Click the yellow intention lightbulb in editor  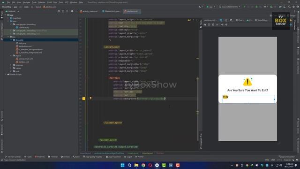pos(90,98)
